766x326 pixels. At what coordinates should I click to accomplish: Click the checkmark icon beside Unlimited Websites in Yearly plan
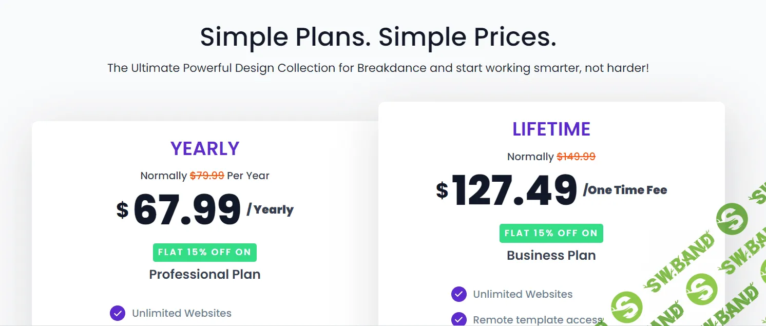click(118, 313)
